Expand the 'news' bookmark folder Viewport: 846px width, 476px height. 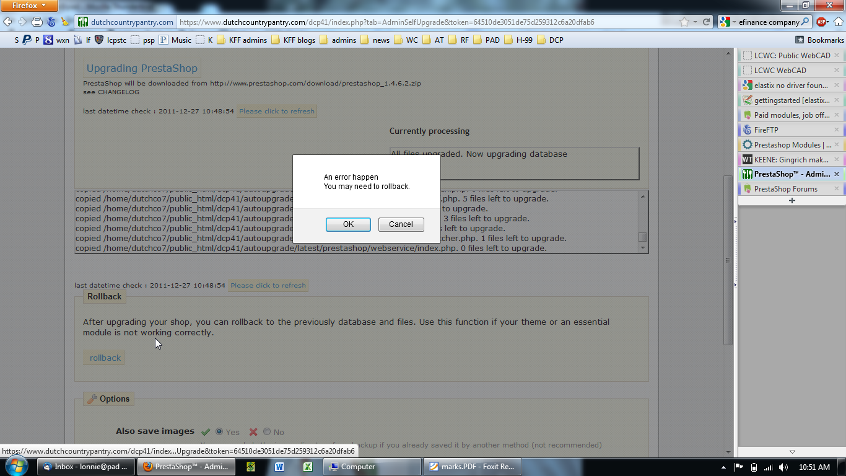[375, 40]
